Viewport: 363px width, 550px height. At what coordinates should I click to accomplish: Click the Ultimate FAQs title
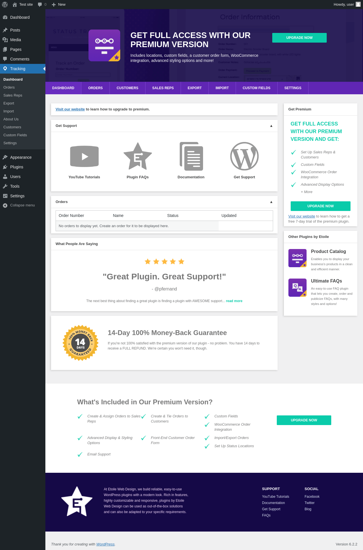point(326,281)
